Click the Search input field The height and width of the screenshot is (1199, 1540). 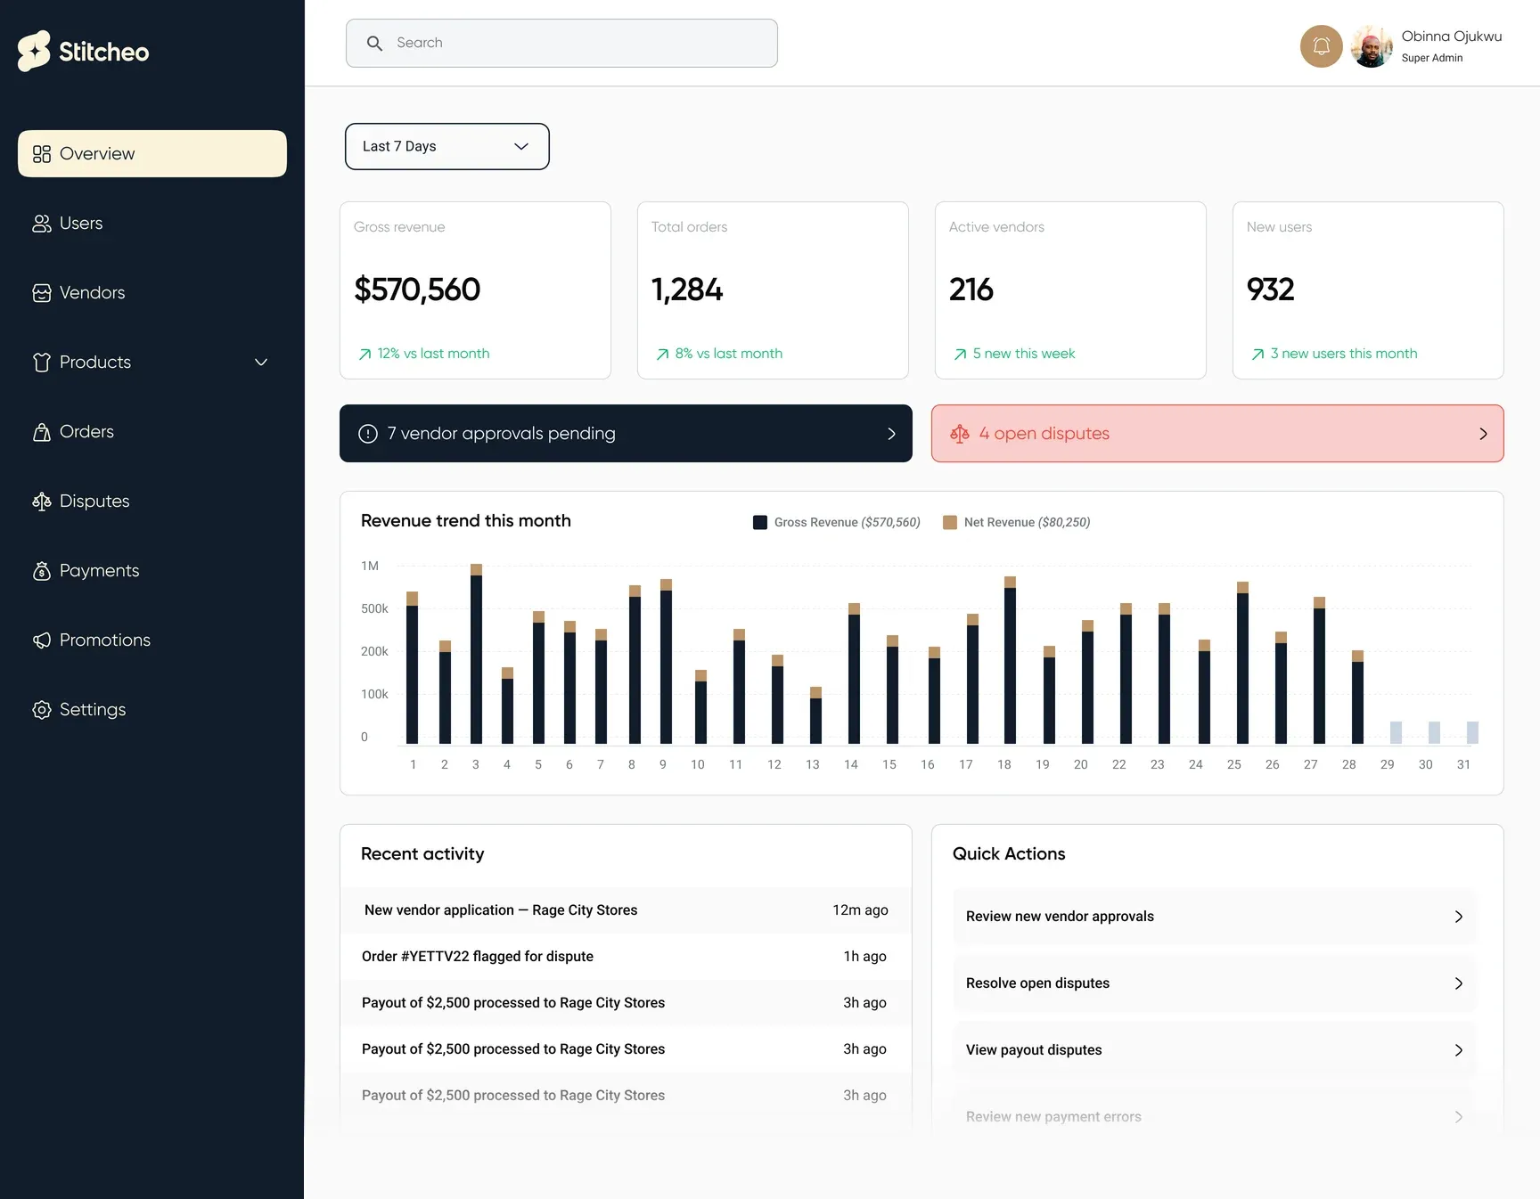coord(561,43)
